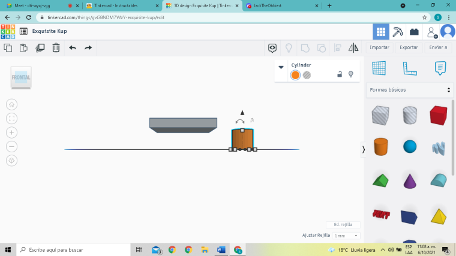This screenshot has width=456, height=256.
Task: Select the Ruler tool
Action: click(x=410, y=68)
